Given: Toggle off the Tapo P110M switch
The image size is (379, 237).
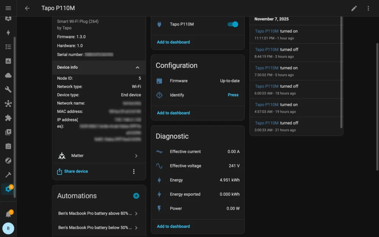Looking at the screenshot, I should 232,24.
